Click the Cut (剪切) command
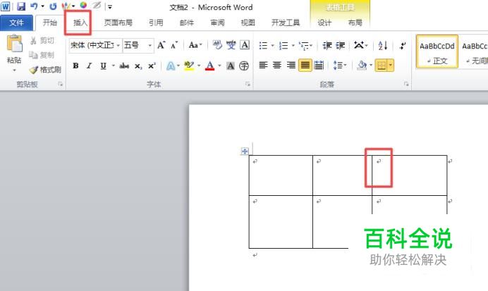 (42, 40)
